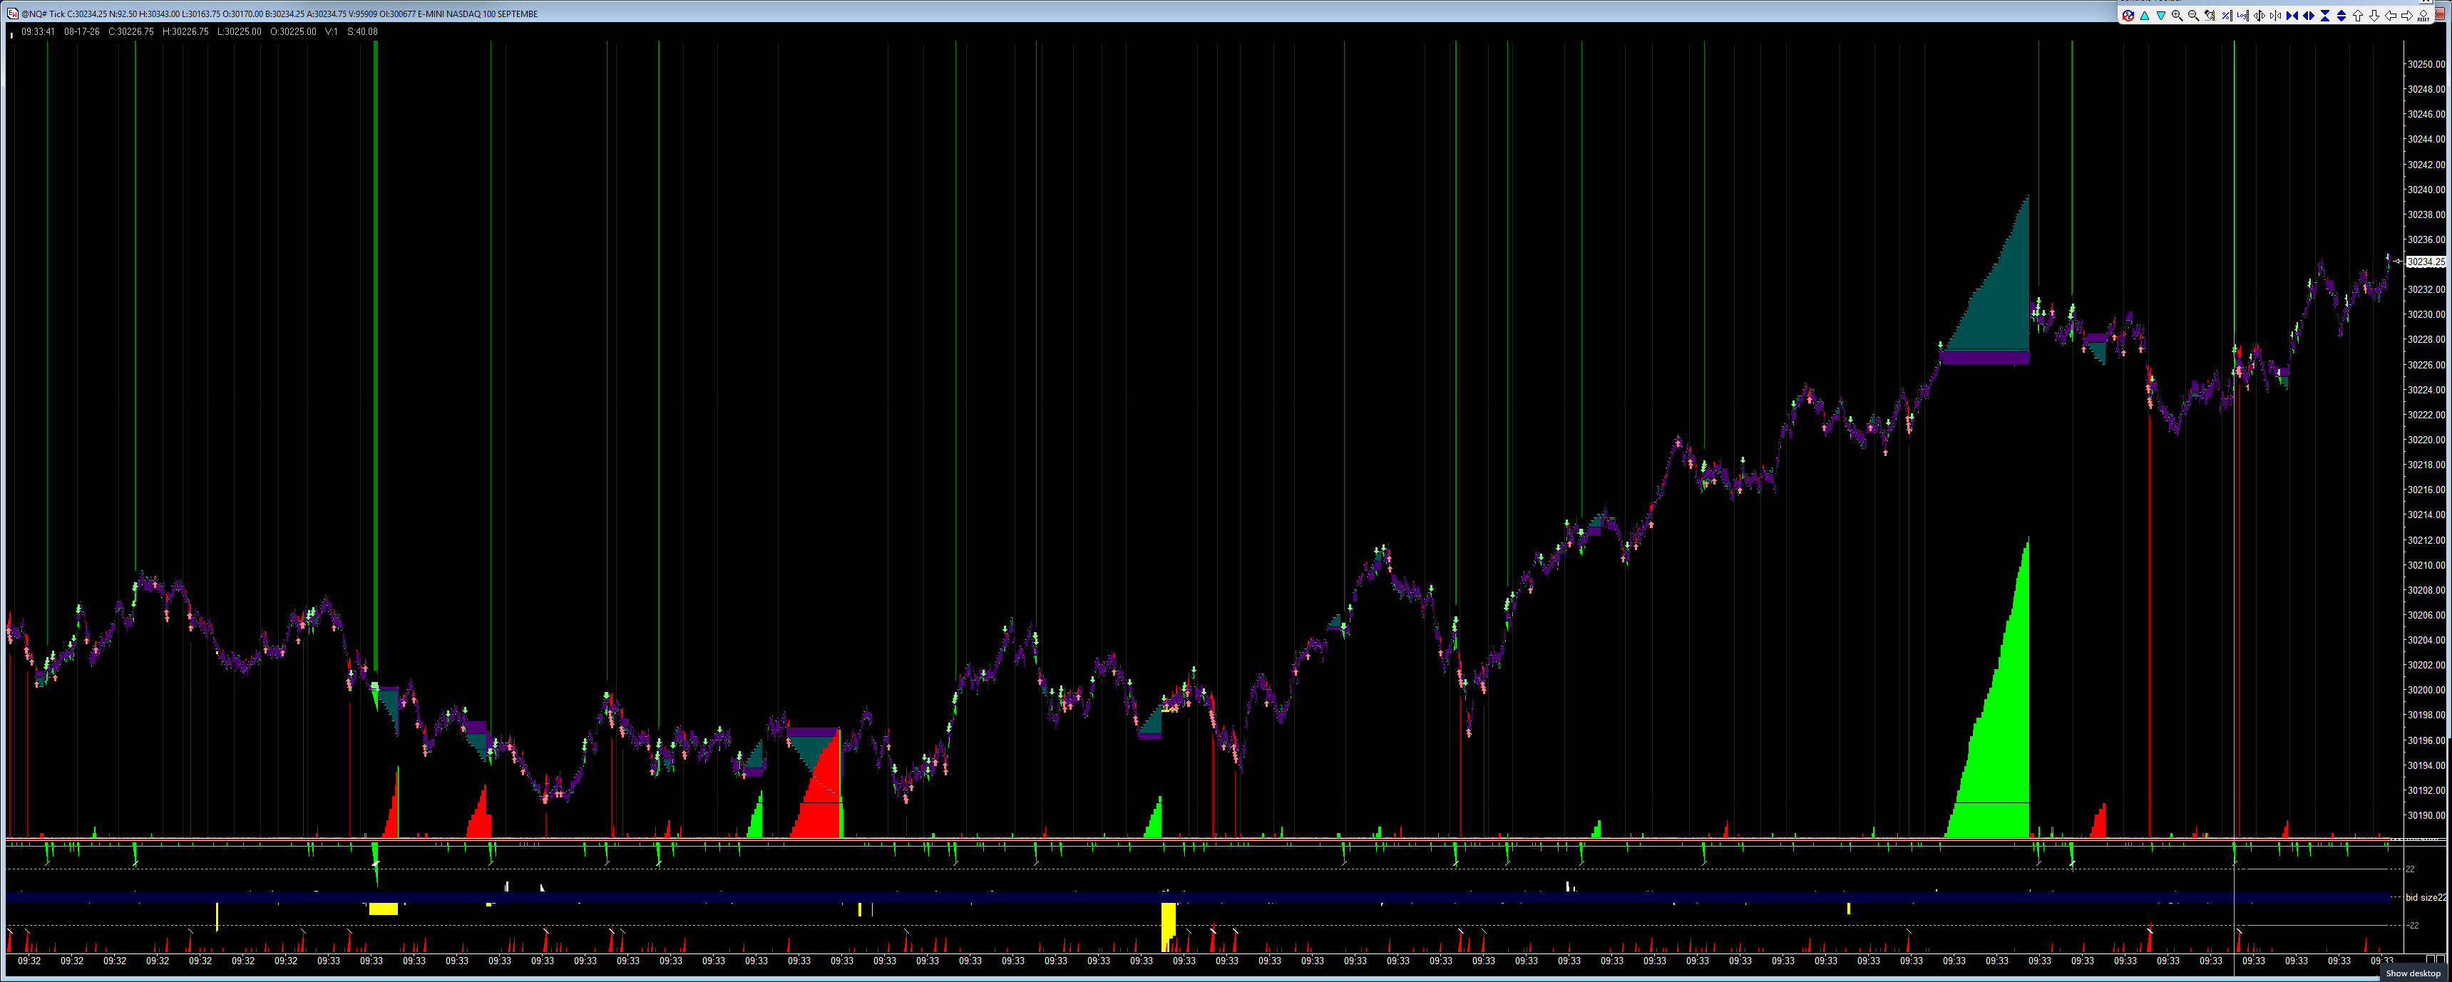Click the bid size22 indicator label
The image size is (2452, 982).
2426,897
